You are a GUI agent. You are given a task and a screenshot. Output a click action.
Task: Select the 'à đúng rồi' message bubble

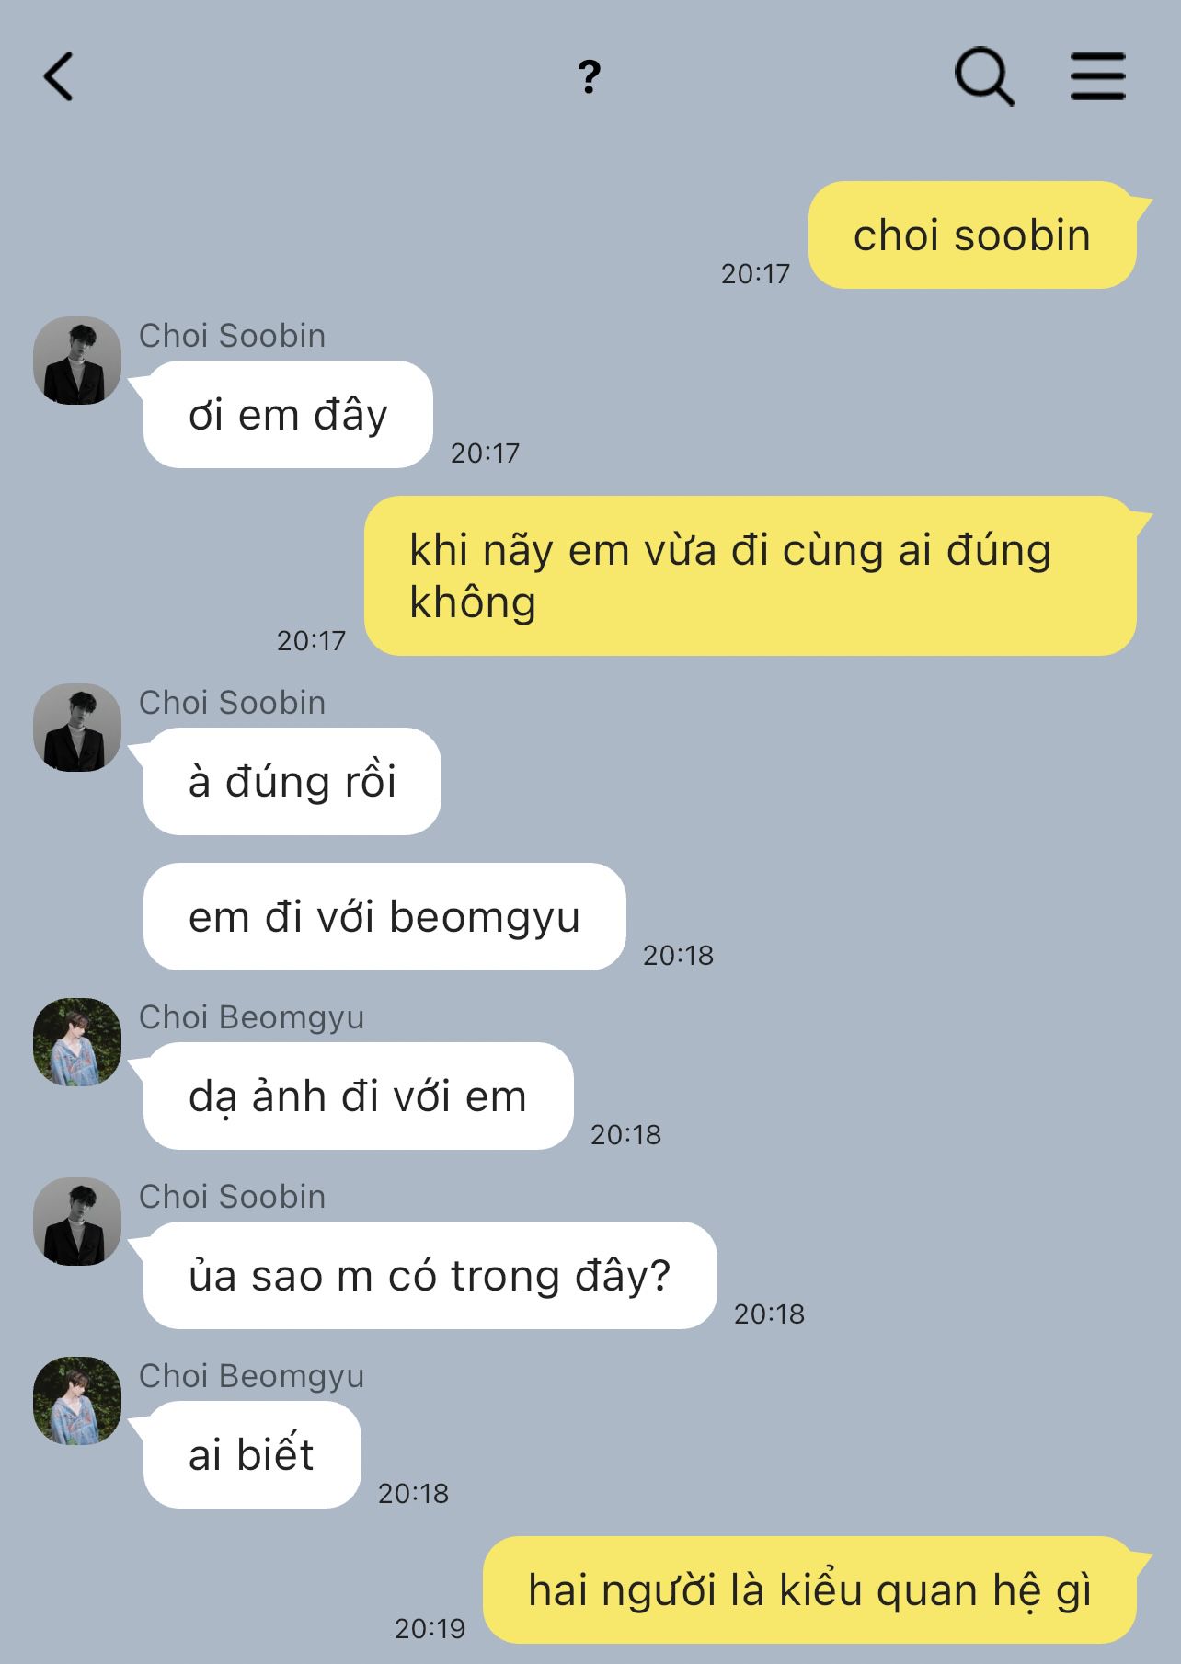tap(292, 782)
